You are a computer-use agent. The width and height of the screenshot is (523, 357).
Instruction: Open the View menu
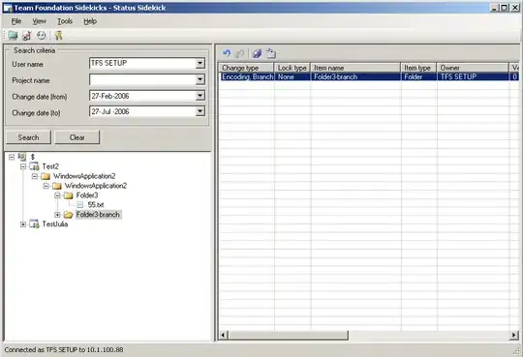pyautogui.click(x=39, y=21)
